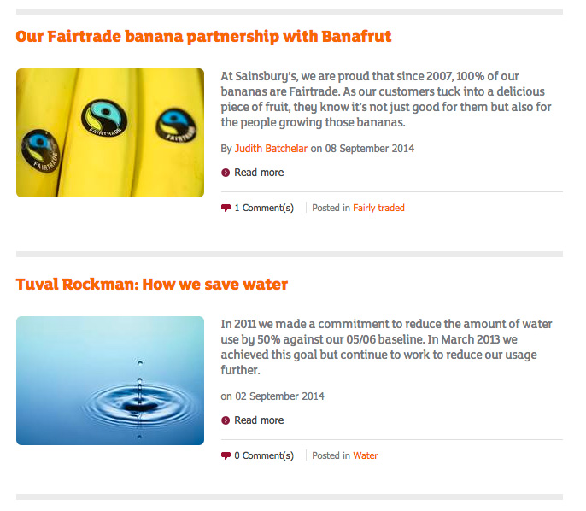This screenshot has height=511, width=586.
Task: Click the Fairtrade bananas thumbnail image
Action: click(x=110, y=132)
